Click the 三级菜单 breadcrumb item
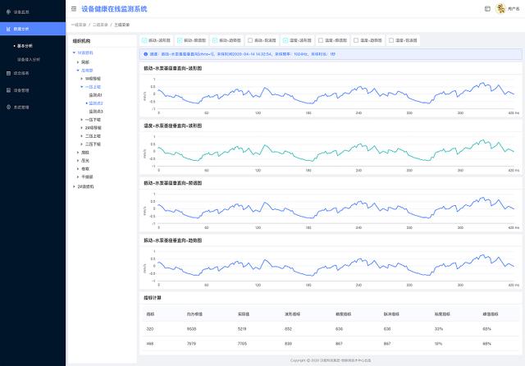Viewport: 525px width, 366px height. click(122, 25)
